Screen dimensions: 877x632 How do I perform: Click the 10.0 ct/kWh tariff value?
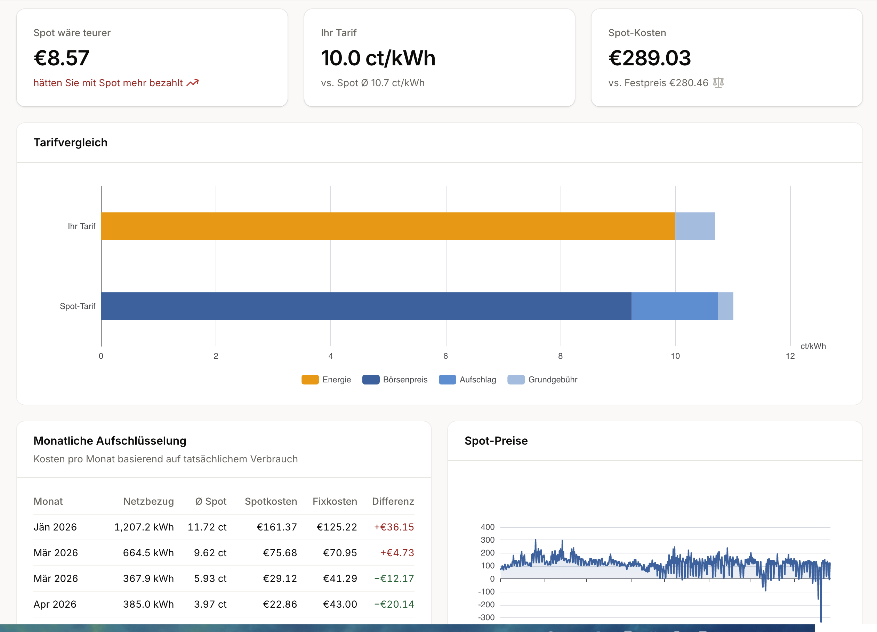[378, 58]
